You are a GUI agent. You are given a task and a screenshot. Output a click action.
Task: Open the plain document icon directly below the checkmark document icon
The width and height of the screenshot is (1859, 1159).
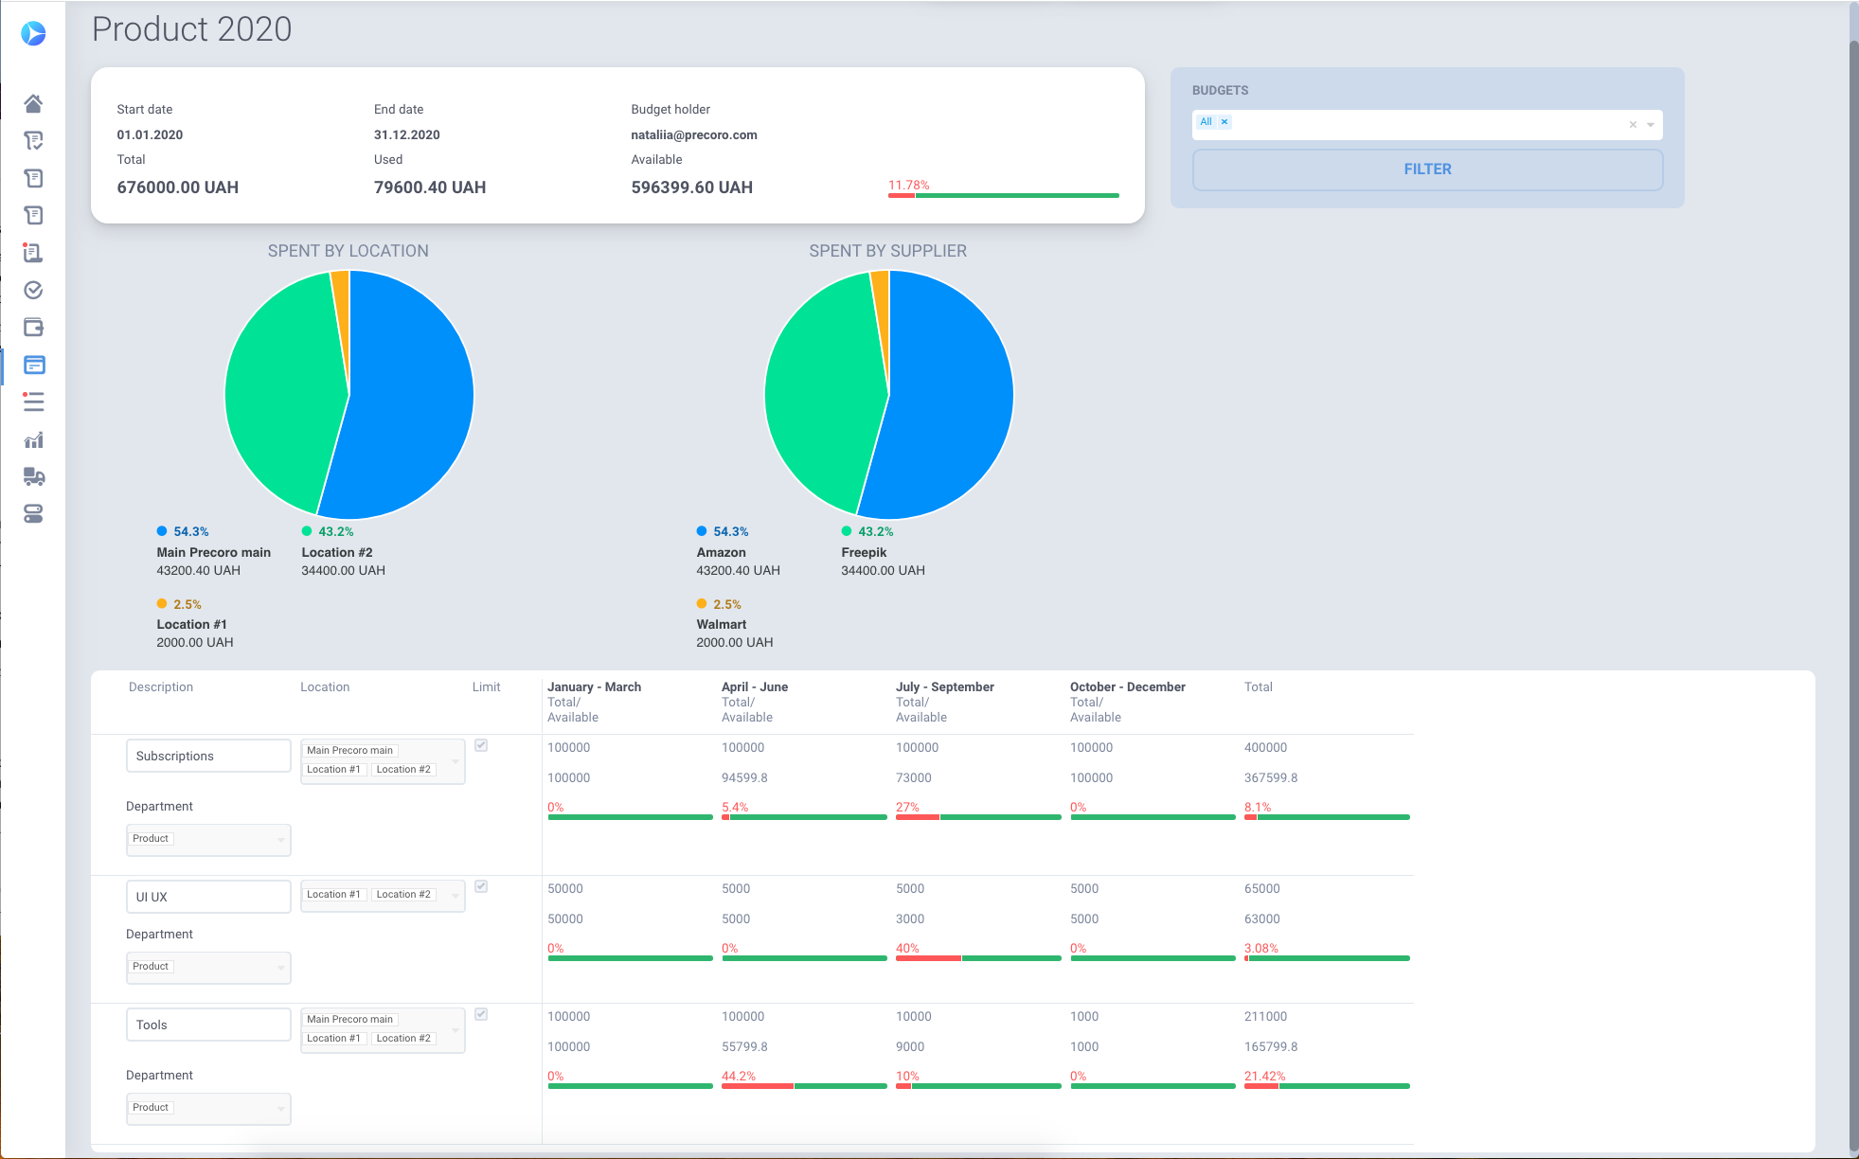click(x=33, y=178)
